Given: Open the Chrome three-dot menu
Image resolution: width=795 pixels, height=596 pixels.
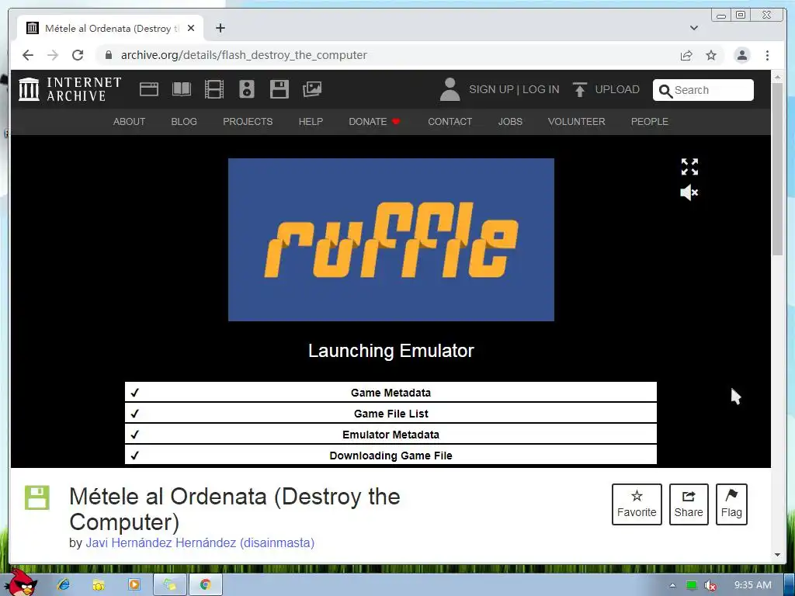Looking at the screenshot, I should 767,55.
